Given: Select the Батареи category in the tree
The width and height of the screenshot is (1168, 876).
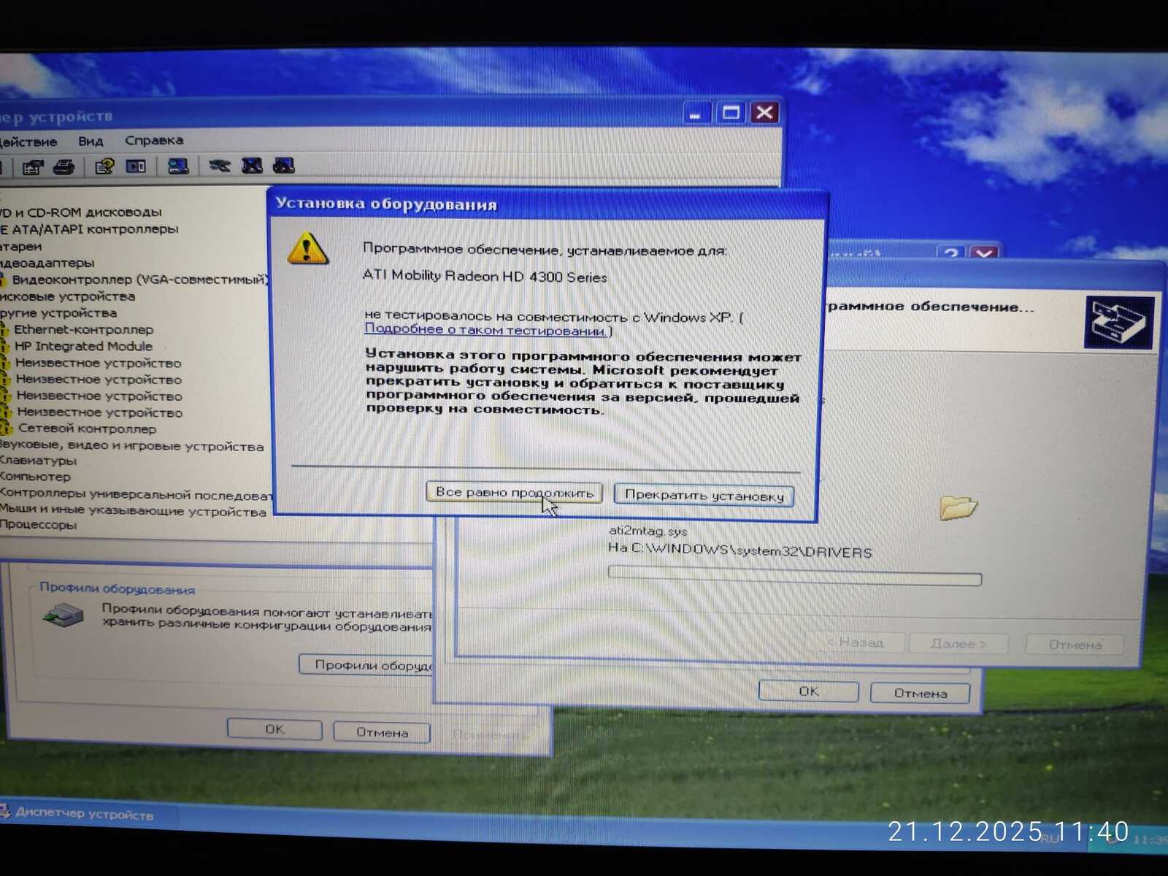Looking at the screenshot, I should 20,246.
